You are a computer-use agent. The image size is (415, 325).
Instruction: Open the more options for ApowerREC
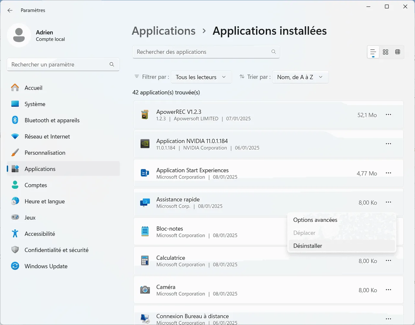coord(388,114)
